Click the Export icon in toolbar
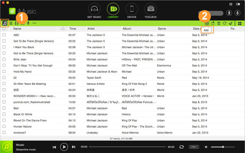Image resolution: width=245 pixels, height=153 pixels. tap(213, 23)
